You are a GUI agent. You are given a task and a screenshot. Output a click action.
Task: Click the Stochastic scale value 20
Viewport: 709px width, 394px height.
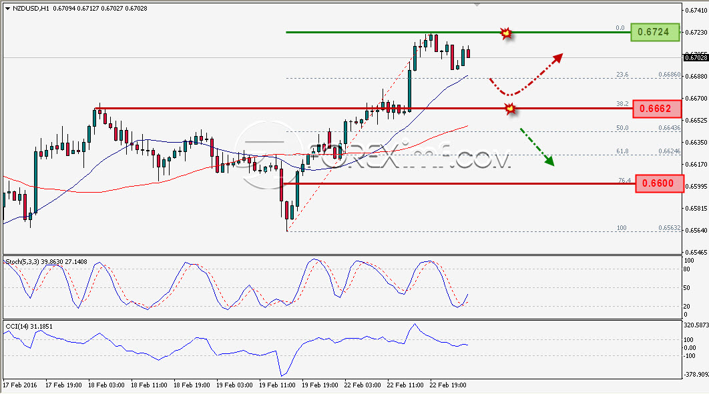pyautogui.click(x=687, y=307)
